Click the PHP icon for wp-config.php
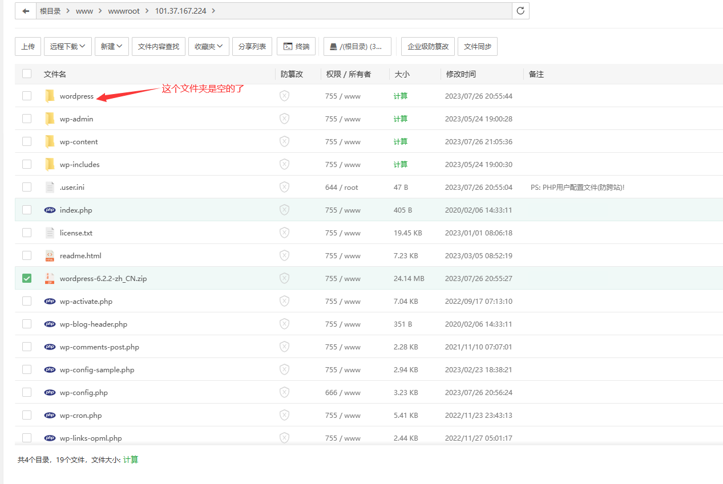This screenshot has height=484, width=723. click(x=50, y=392)
